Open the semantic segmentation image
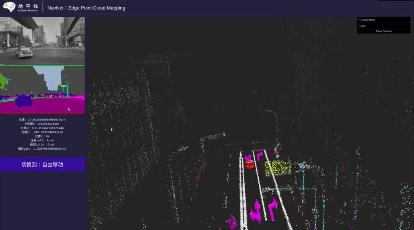 pos(42,90)
